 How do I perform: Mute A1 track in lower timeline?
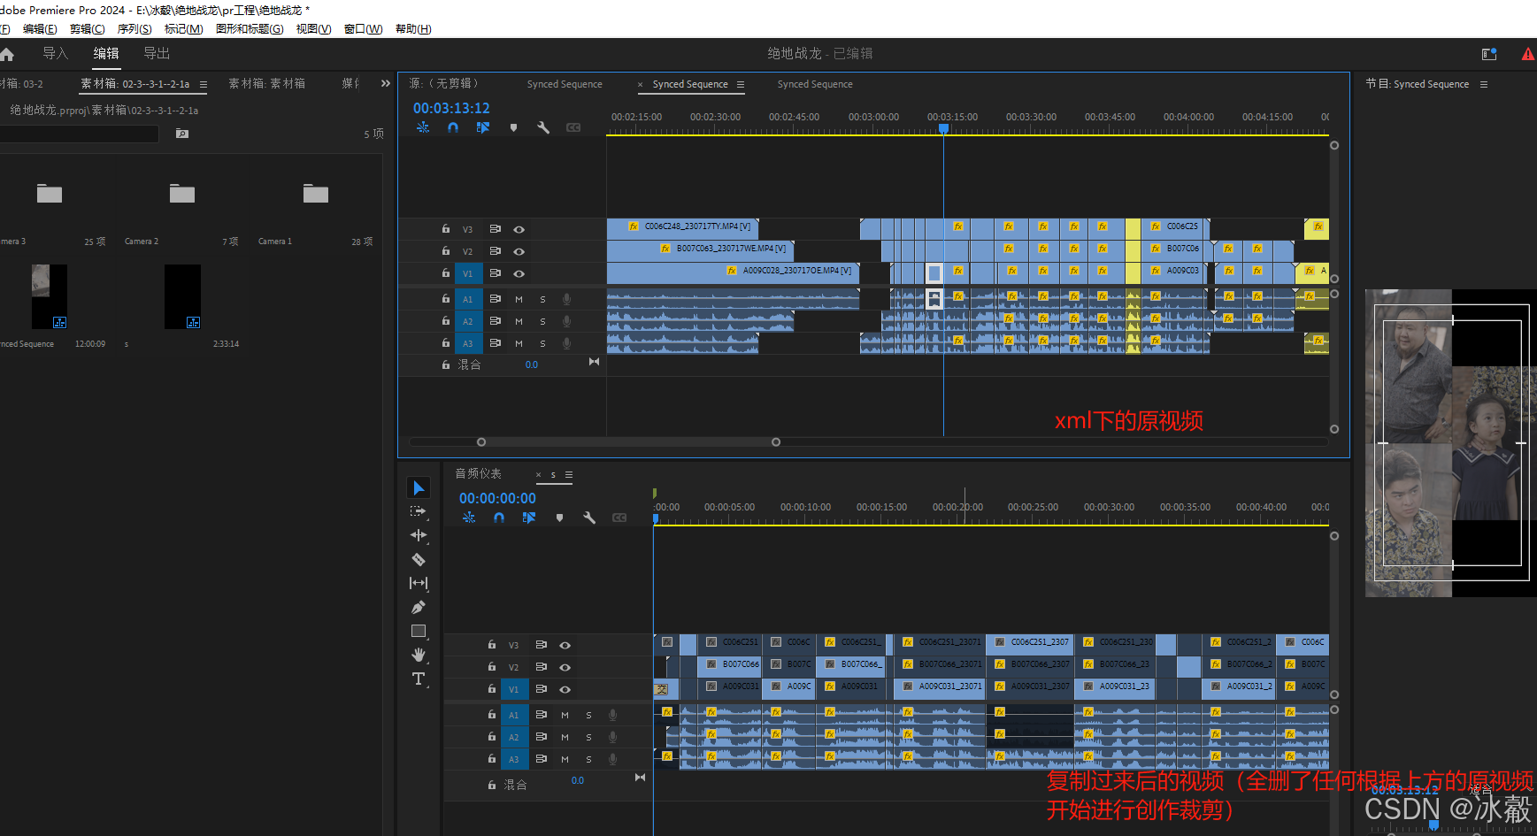pyautogui.click(x=565, y=715)
